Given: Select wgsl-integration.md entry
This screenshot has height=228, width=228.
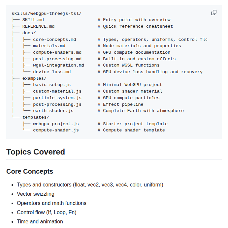Looking at the screenshot, I should point(58,65).
